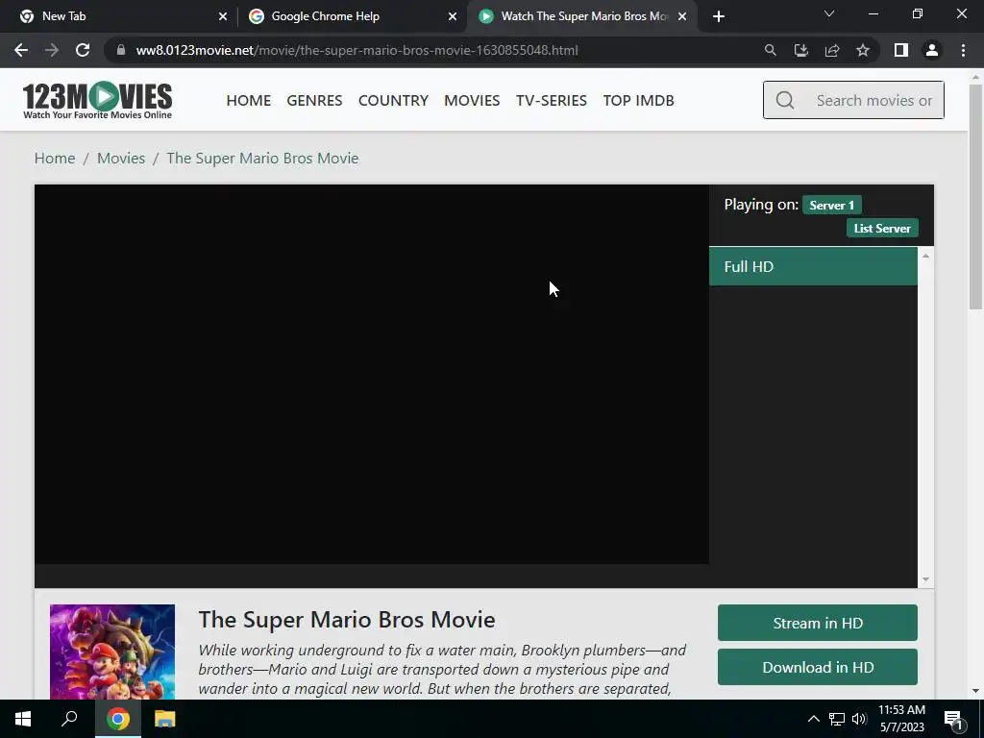
Task: Click the Super Mario Bros movie poster
Action: pos(112,652)
